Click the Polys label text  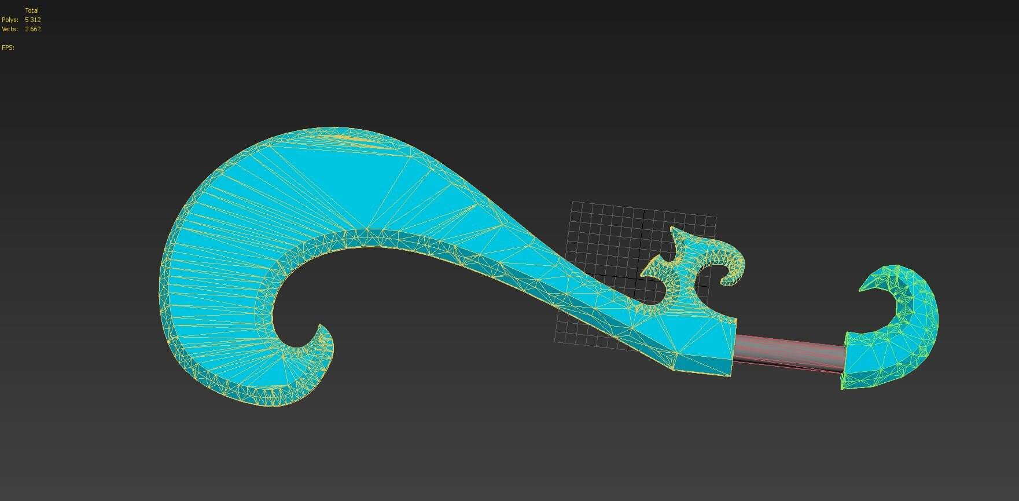pyautogui.click(x=10, y=20)
